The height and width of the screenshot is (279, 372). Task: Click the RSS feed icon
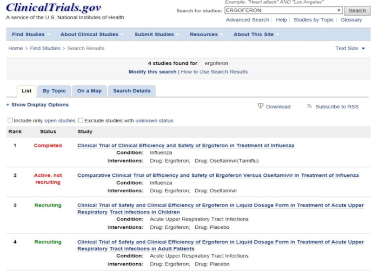tap(309, 106)
